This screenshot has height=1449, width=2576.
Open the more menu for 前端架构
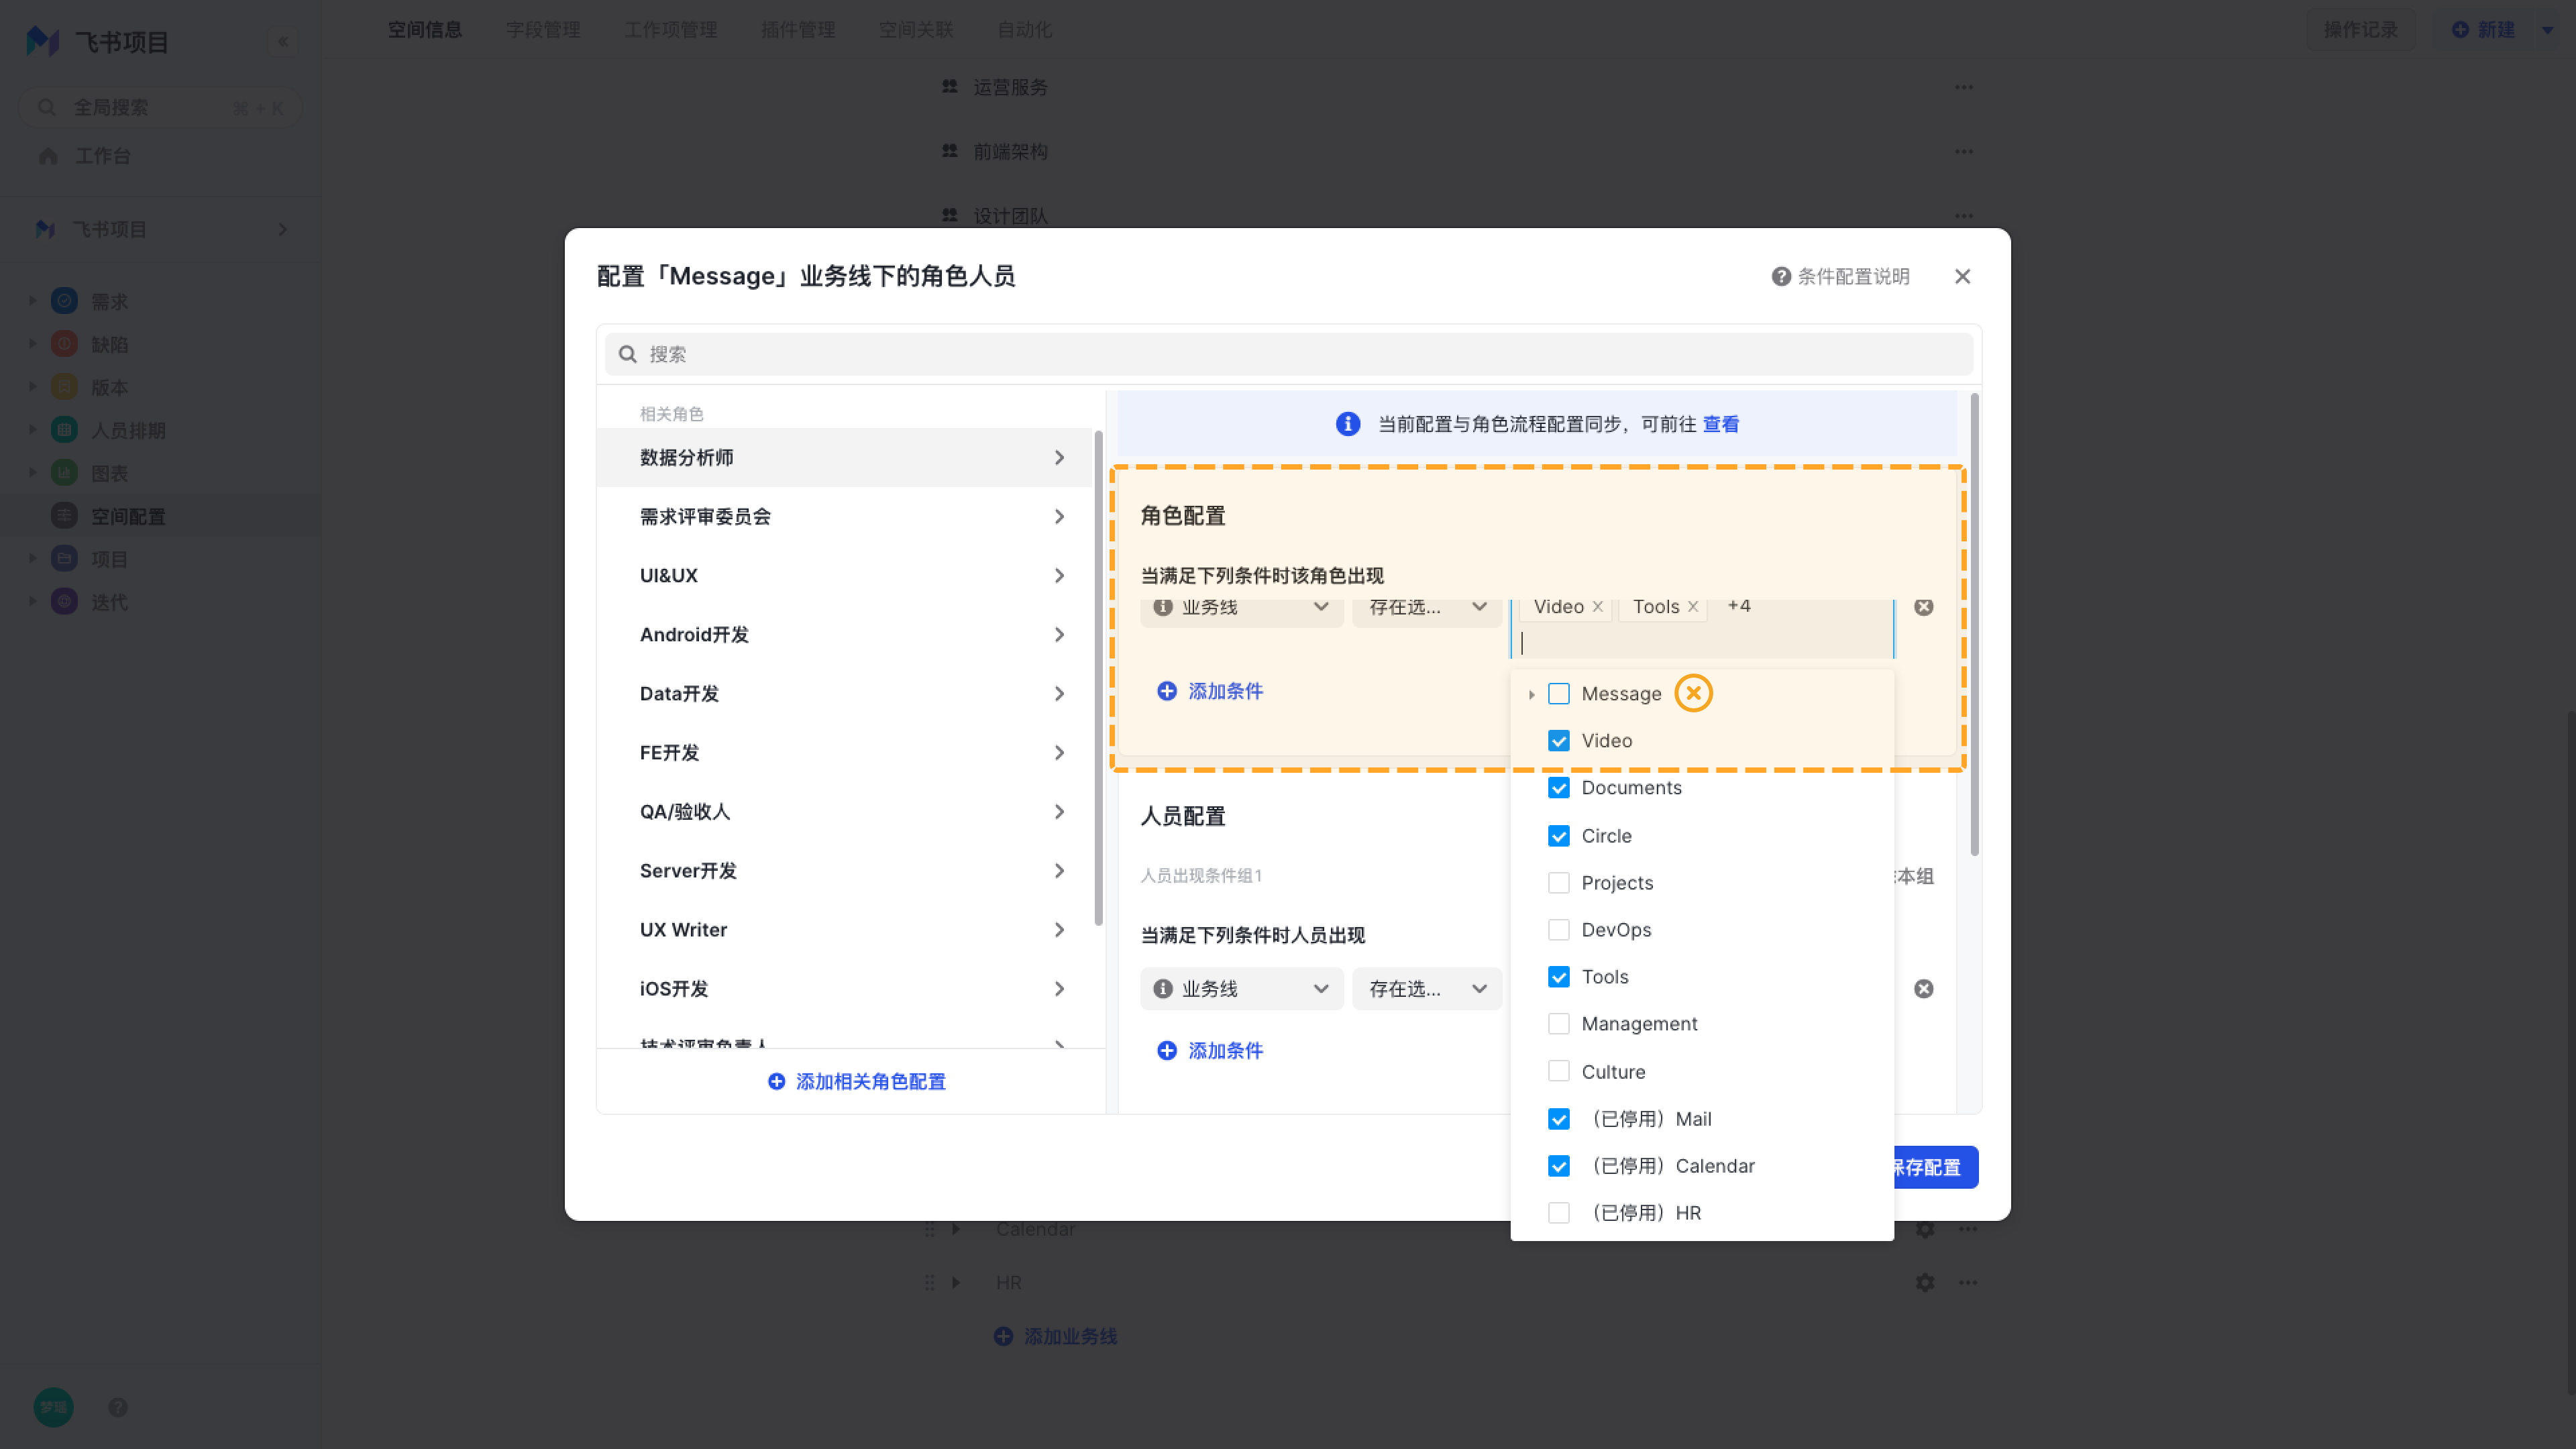click(x=1964, y=151)
